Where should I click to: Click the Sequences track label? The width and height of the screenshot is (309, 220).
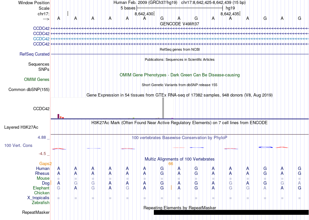(39, 64)
